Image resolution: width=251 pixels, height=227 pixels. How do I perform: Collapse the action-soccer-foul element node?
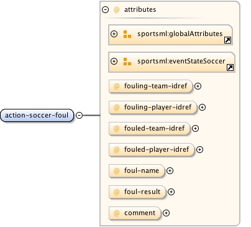[80, 115]
